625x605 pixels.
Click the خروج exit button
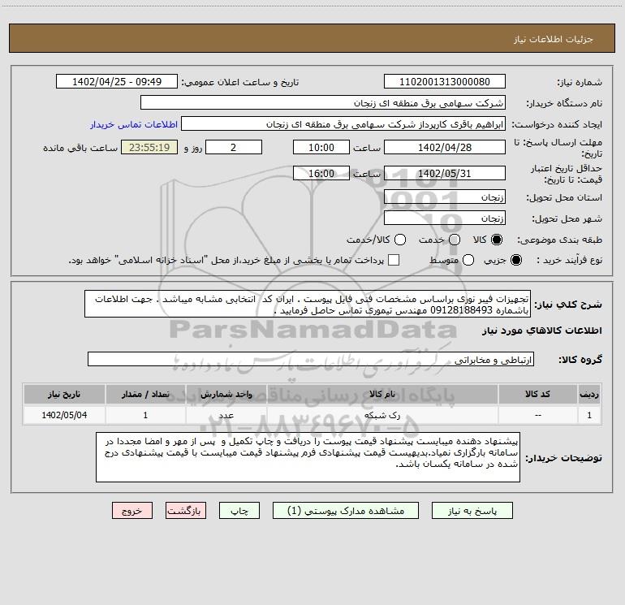(132, 511)
